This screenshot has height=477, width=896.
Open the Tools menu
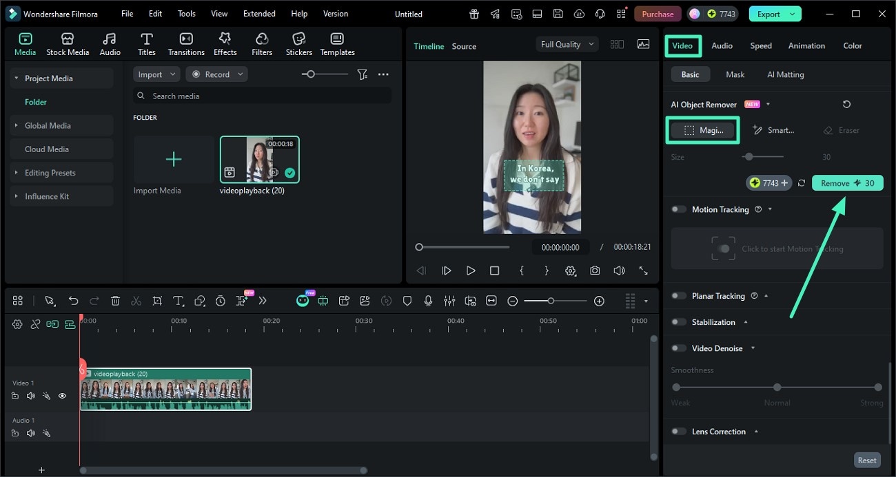coord(185,13)
